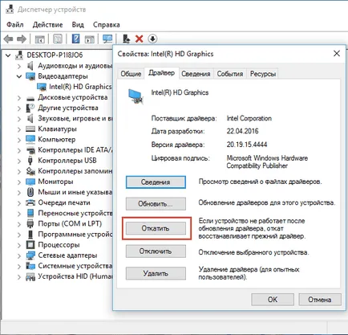Image resolution: width=348 pixels, height=335 pixels.
Task: Expand the Процессоры category
Action: [19, 245]
